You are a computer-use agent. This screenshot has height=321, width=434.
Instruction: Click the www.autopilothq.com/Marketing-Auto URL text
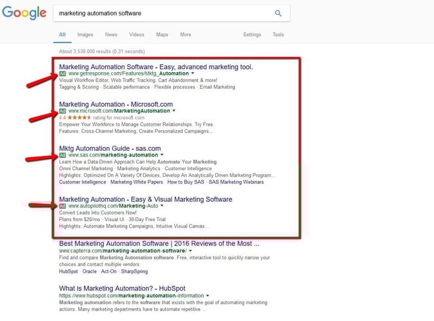pos(113,206)
